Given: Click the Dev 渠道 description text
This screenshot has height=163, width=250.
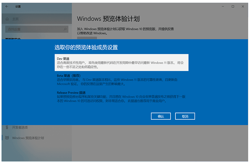Looking at the screenshot, I should coord(120,65).
